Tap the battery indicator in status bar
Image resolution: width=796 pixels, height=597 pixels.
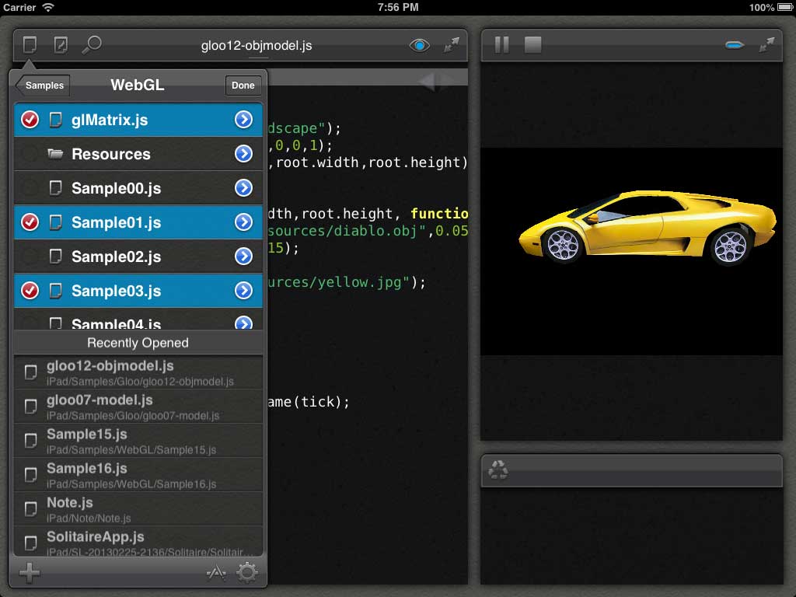(x=784, y=7)
